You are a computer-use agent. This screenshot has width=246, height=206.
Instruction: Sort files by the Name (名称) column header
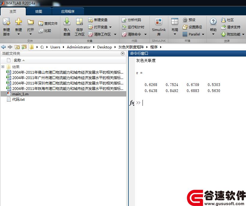[x=17, y=60]
